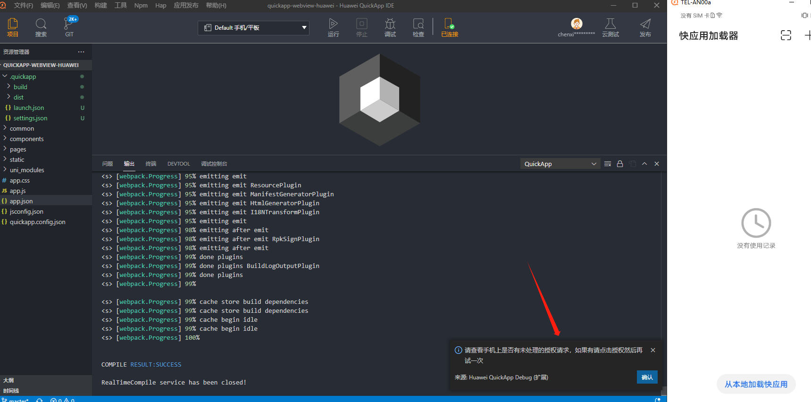Expand the static folder
This screenshot has width=811, height=402.
[x=5, y=159]
